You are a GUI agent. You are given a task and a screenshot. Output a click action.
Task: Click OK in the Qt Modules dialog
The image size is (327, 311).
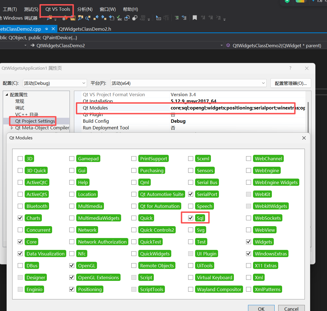(x=261, y=308)
